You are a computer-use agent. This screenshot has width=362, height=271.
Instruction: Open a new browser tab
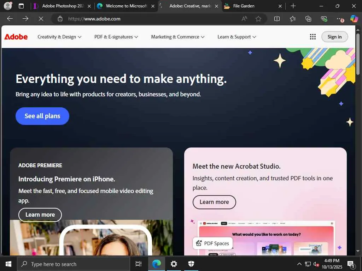click(x=293, y=6)
